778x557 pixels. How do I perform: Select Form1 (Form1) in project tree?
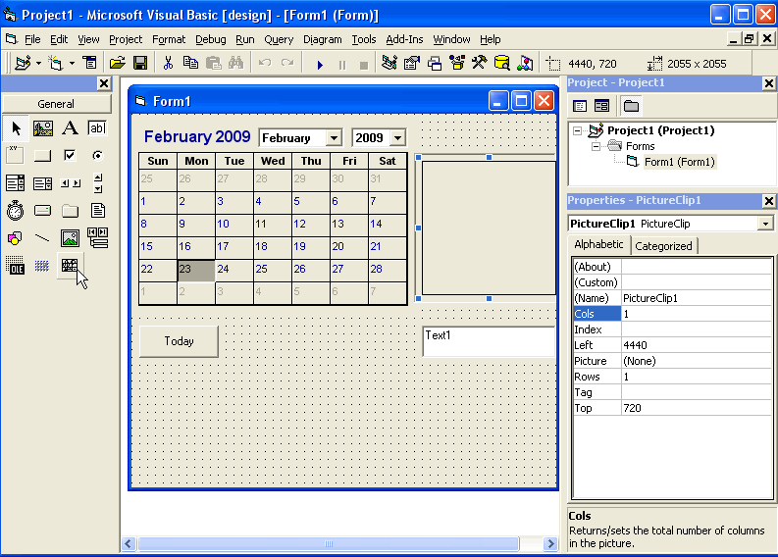679,162
